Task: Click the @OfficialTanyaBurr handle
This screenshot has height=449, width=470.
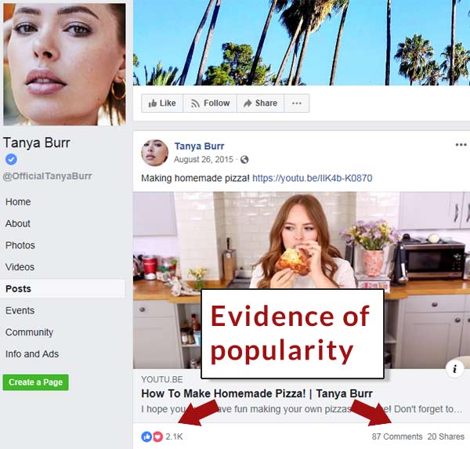Action: point(47,176)
